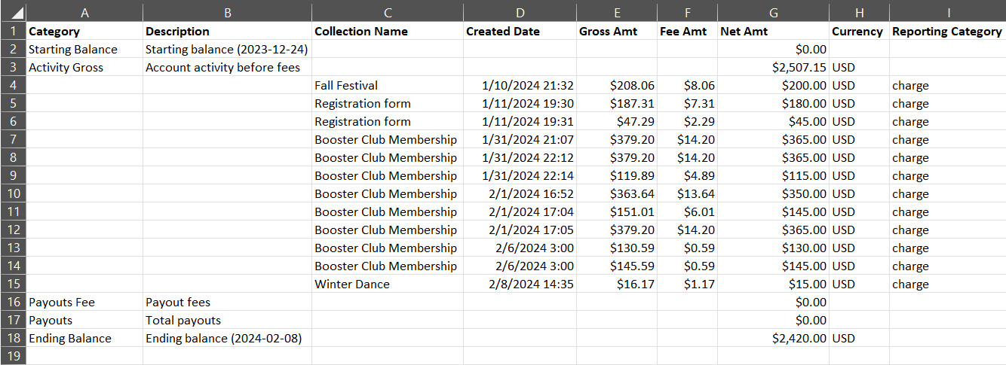Click the $2,420.00 ending balance cell
The image size is (1006, 365).
click(774, 339)
